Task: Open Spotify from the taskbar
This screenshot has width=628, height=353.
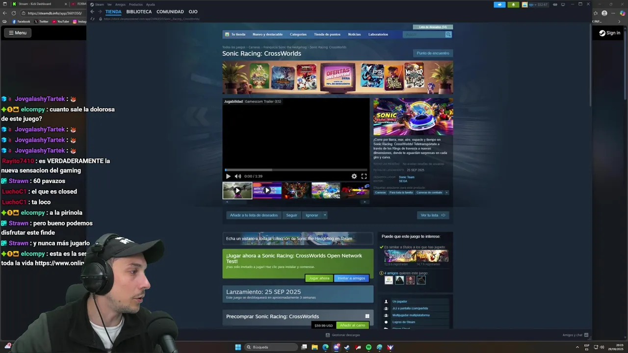Action: click(368, 347)
